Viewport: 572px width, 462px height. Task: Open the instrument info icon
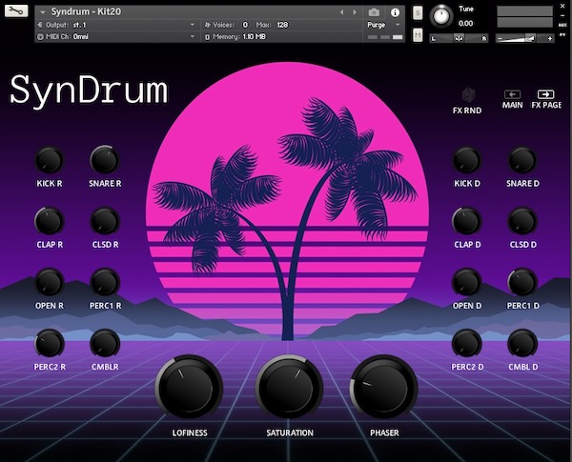[x=395, y=12]
